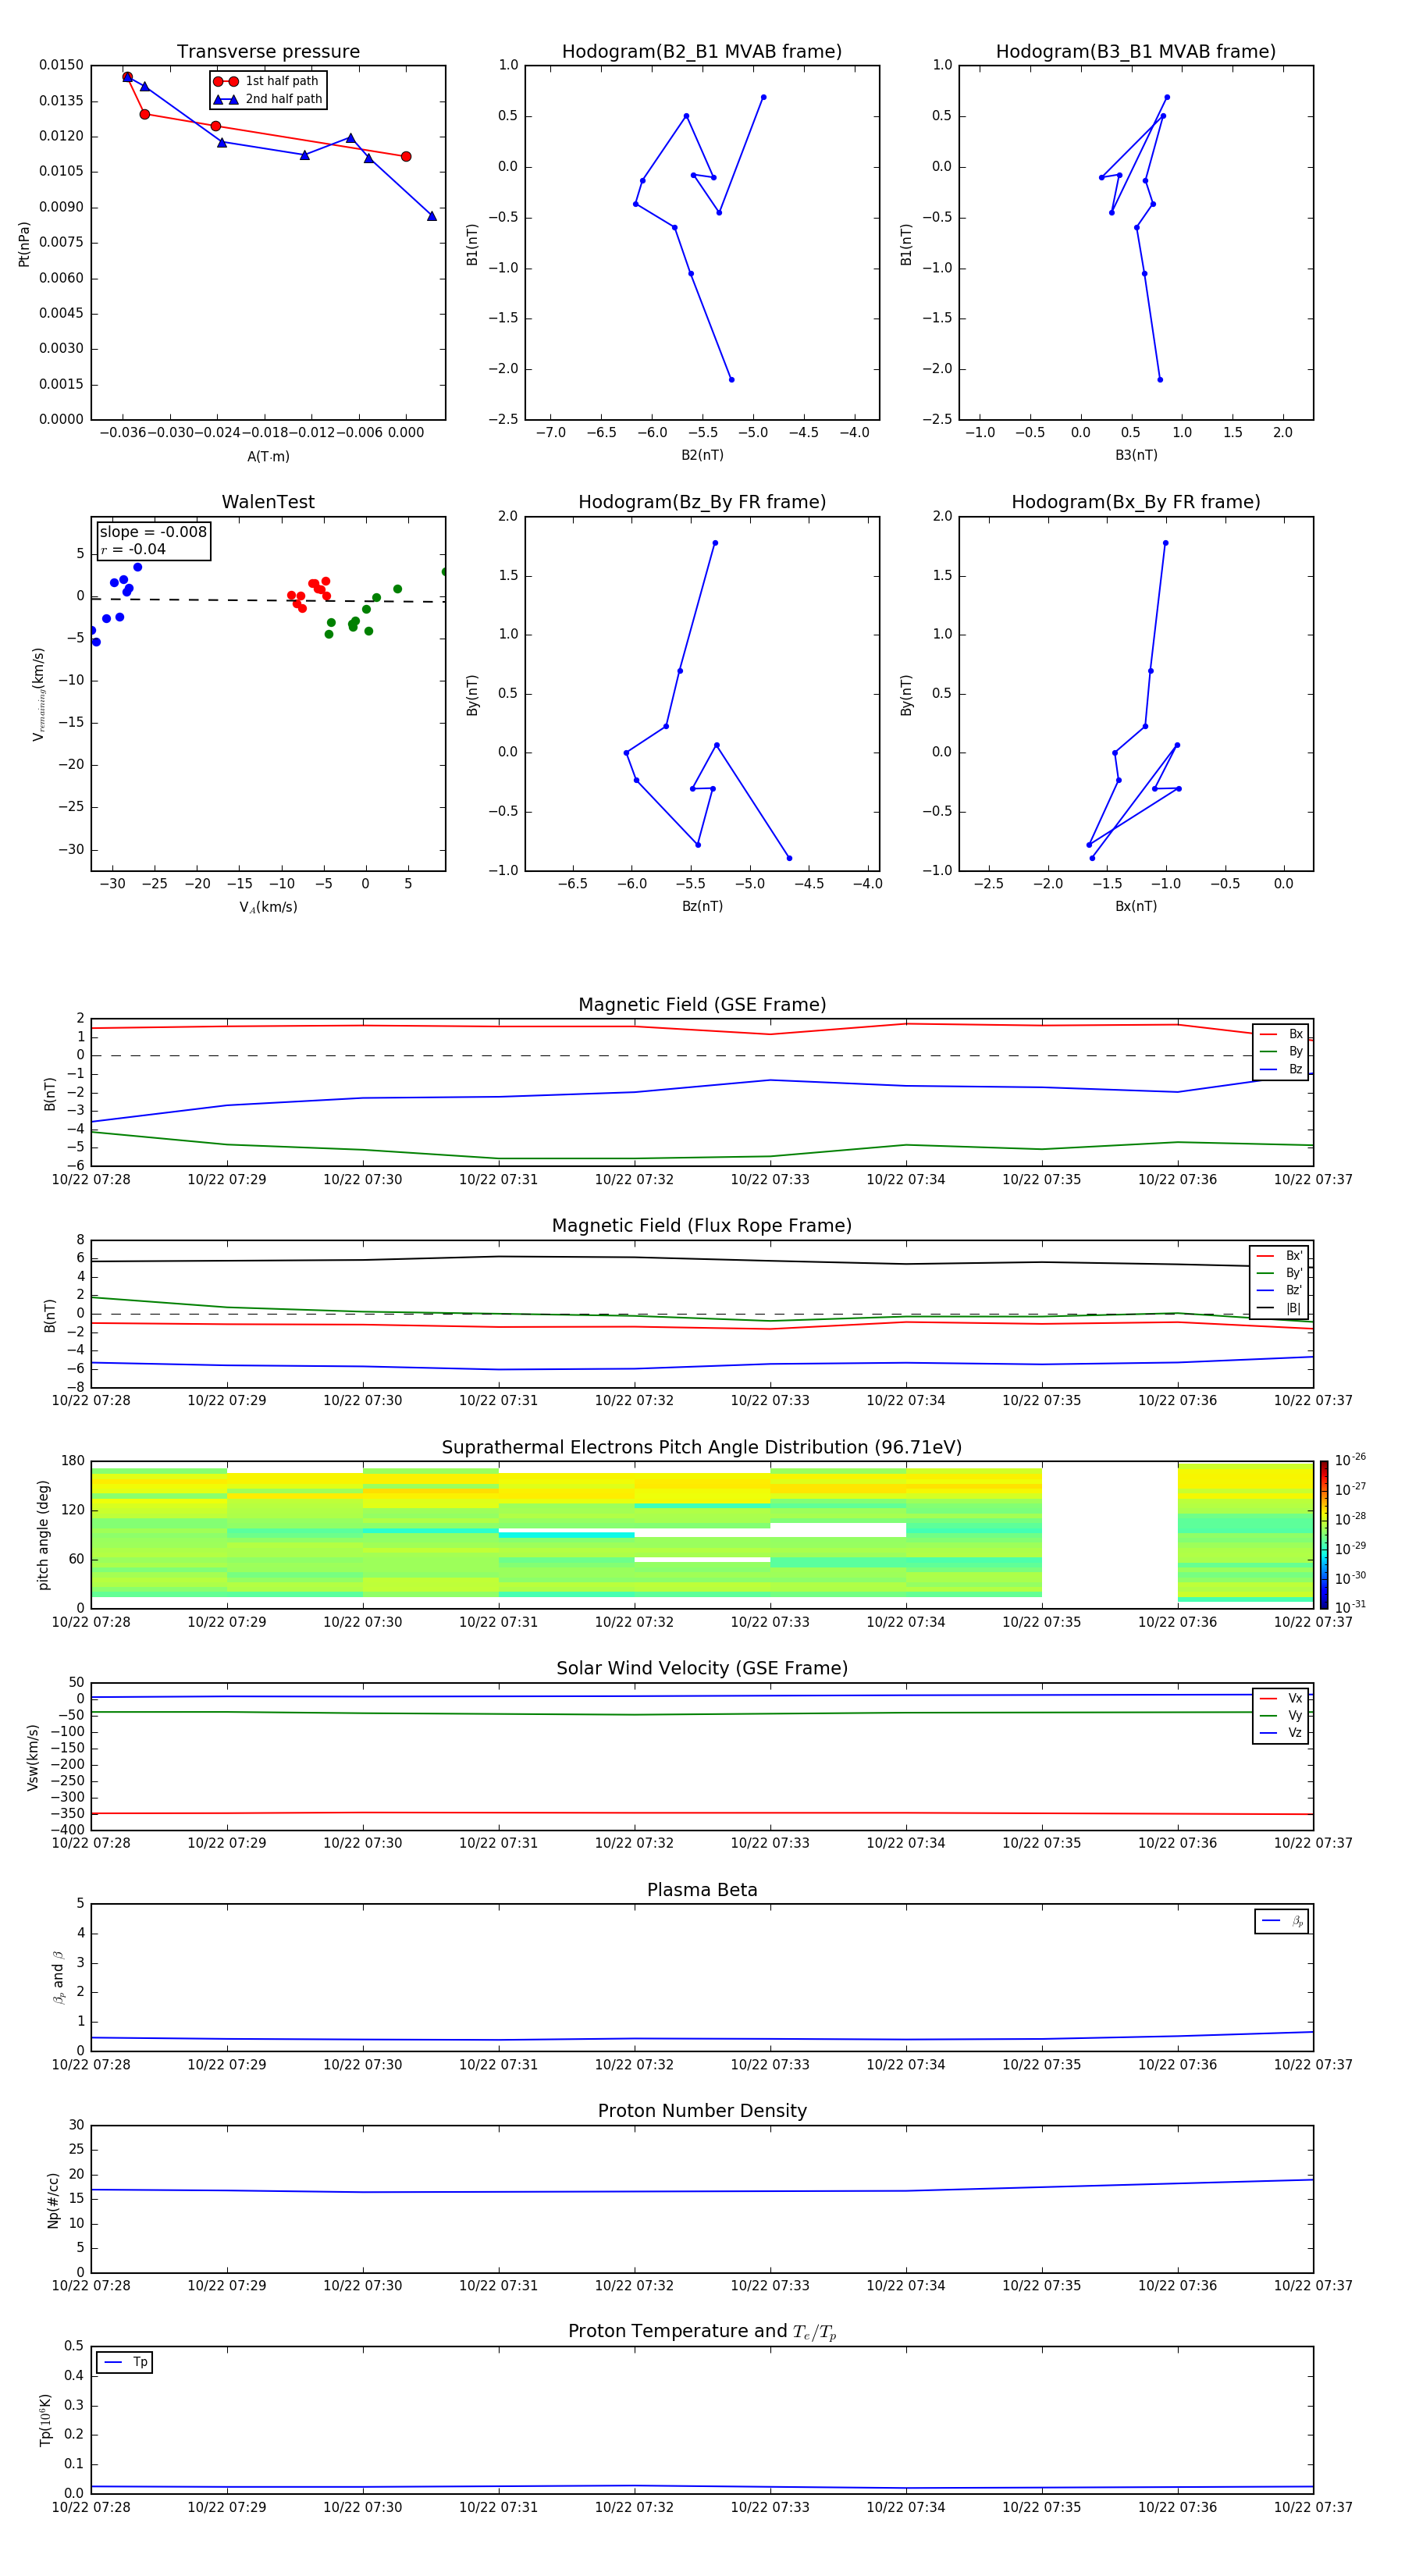Click the '1st half path' legend entry
This screenshot has width=1405, height=2576.
coord(267,81)
